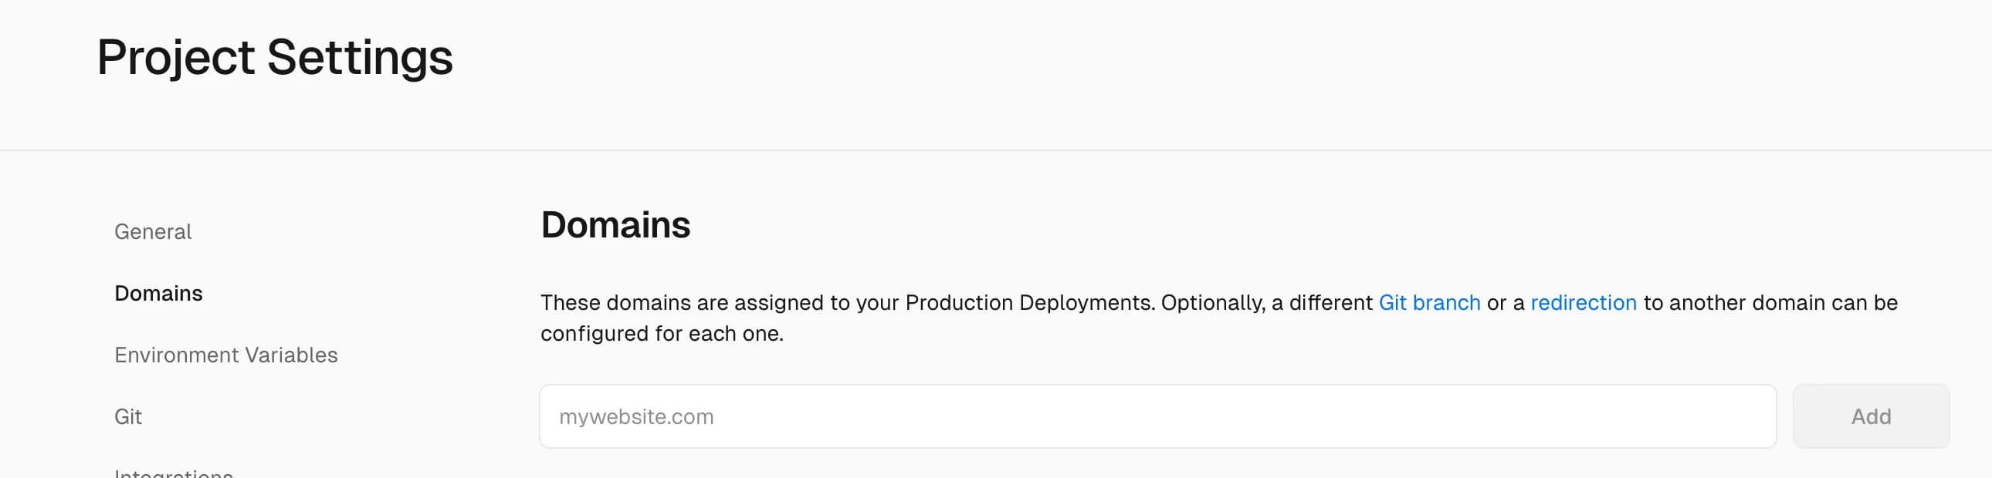Navigate to Environment Variables from the sidebar

(225, 355)
